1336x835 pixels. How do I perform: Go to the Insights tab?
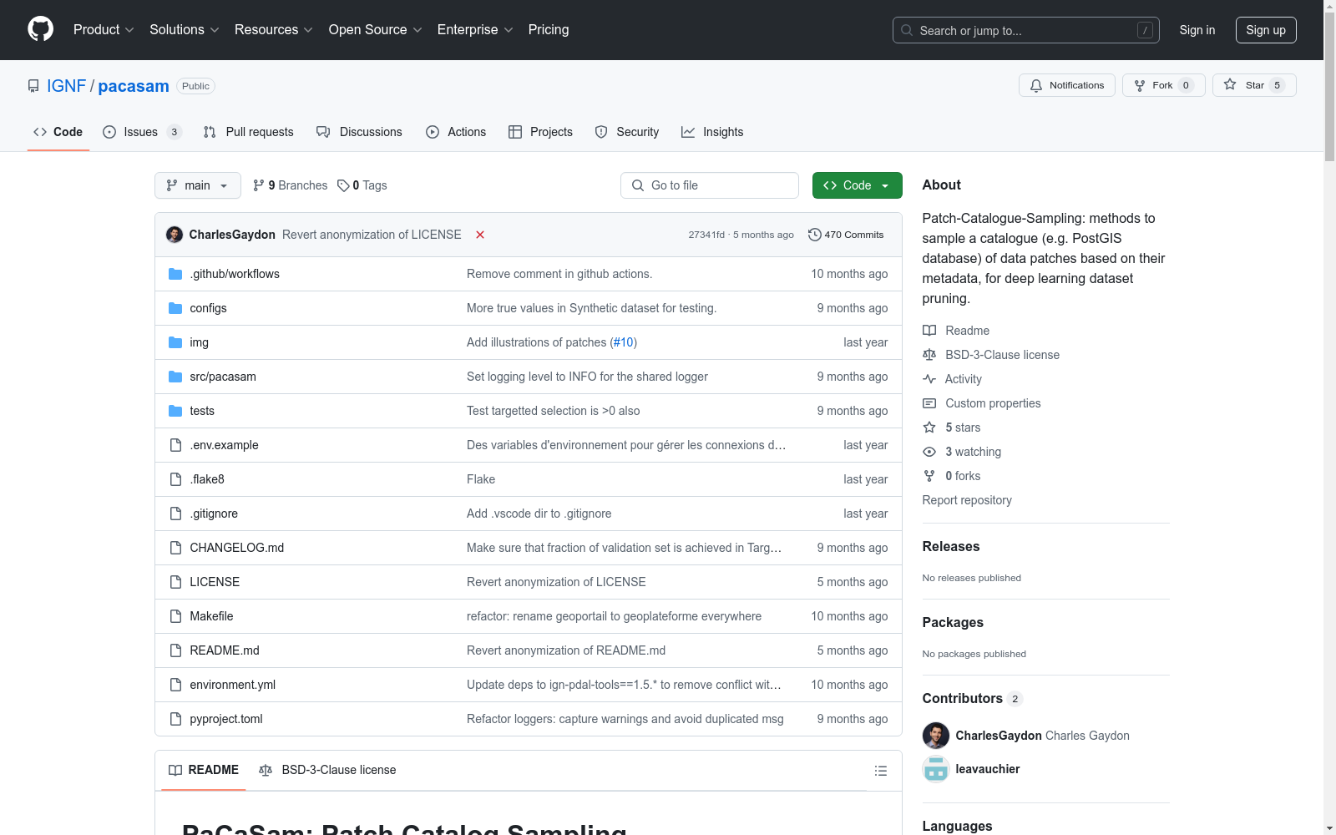coord(712,132)
